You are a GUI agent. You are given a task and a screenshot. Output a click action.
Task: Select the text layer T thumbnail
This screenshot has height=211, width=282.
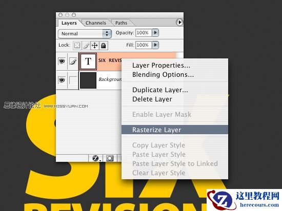88,61
